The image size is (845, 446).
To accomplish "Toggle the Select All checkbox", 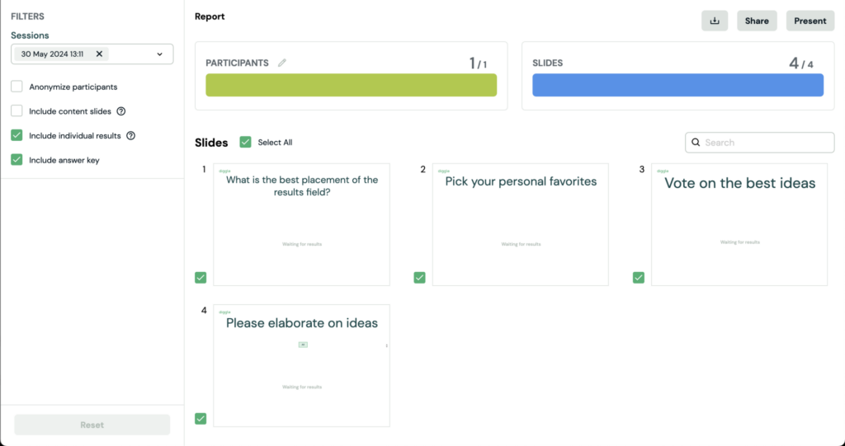I will 245,142.
